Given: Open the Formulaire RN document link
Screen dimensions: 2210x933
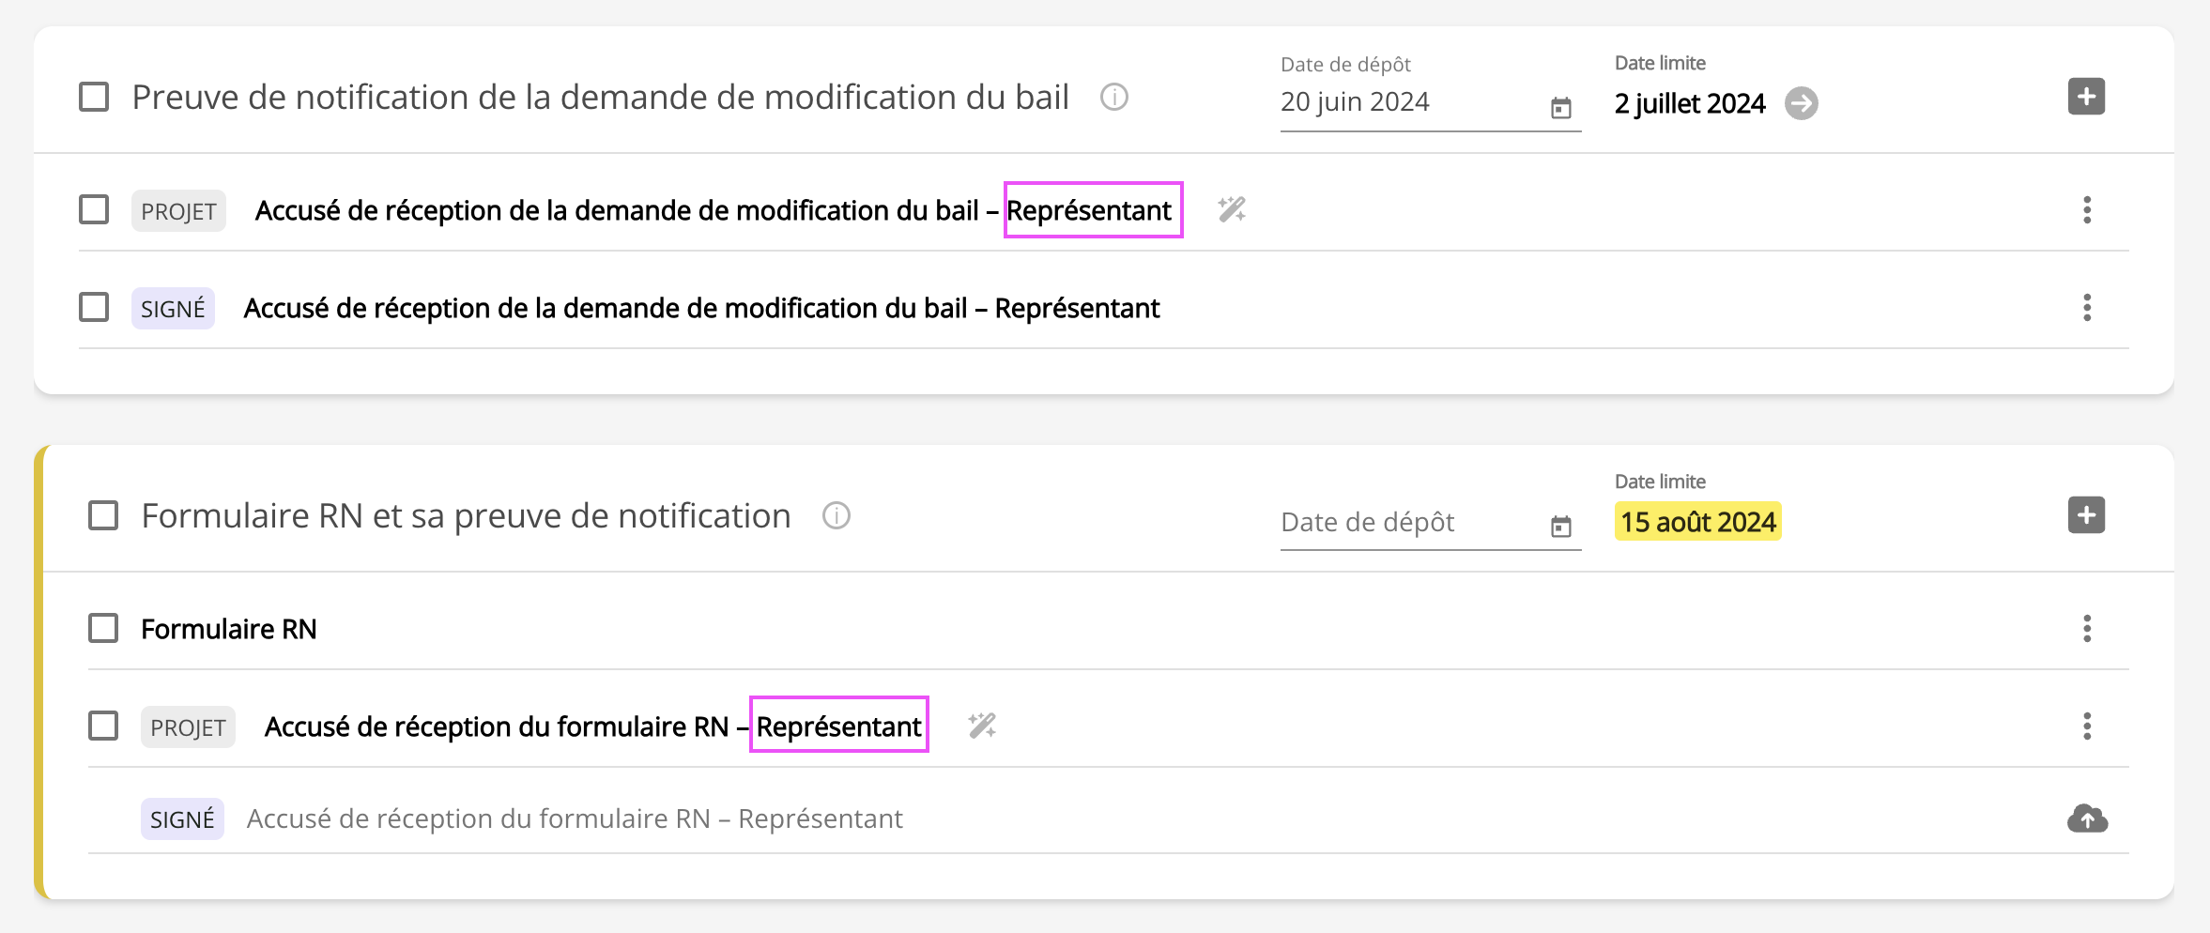Looking at the screenshot, I should click(228, 629).
